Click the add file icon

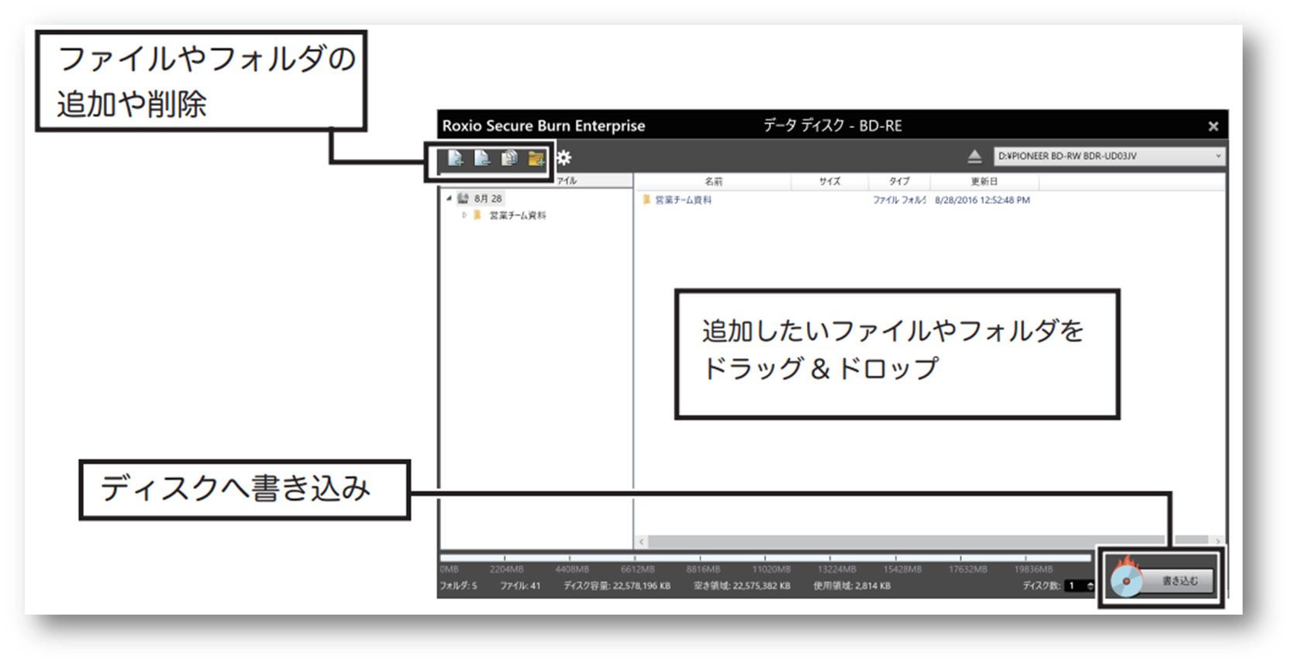(456, 159)
